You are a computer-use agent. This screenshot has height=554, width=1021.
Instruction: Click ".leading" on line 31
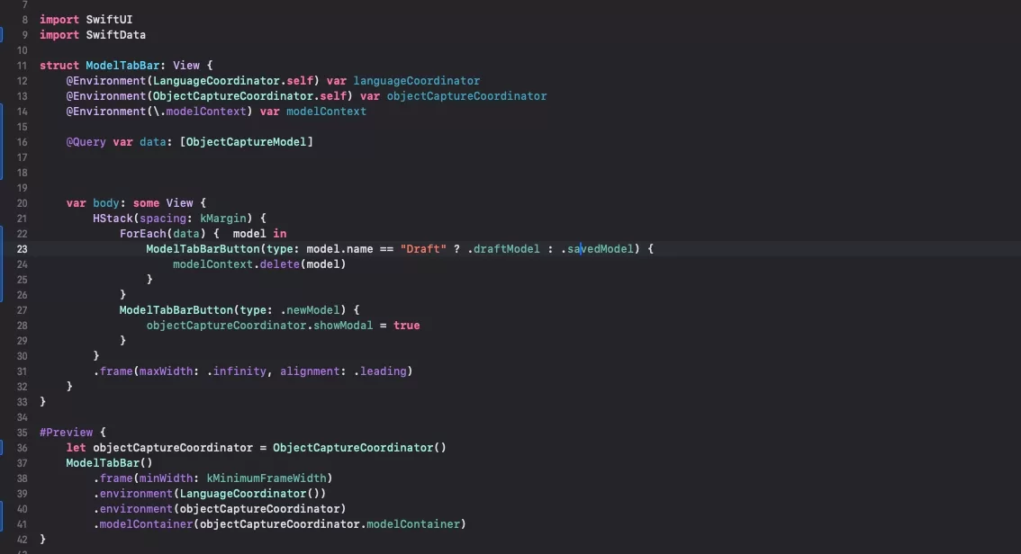click(x=380, y=371)
